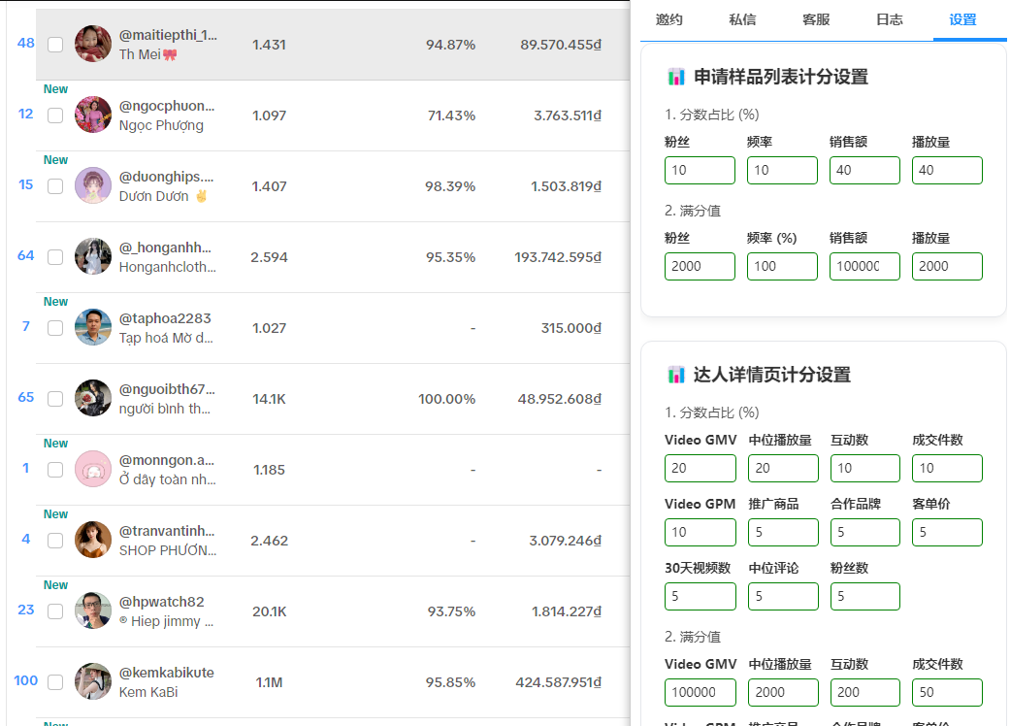Image resolution: width=1010 pixels, height=726 pixels.
Task: Click the @taphoa2283 avatar
Action: pos(93,327)
